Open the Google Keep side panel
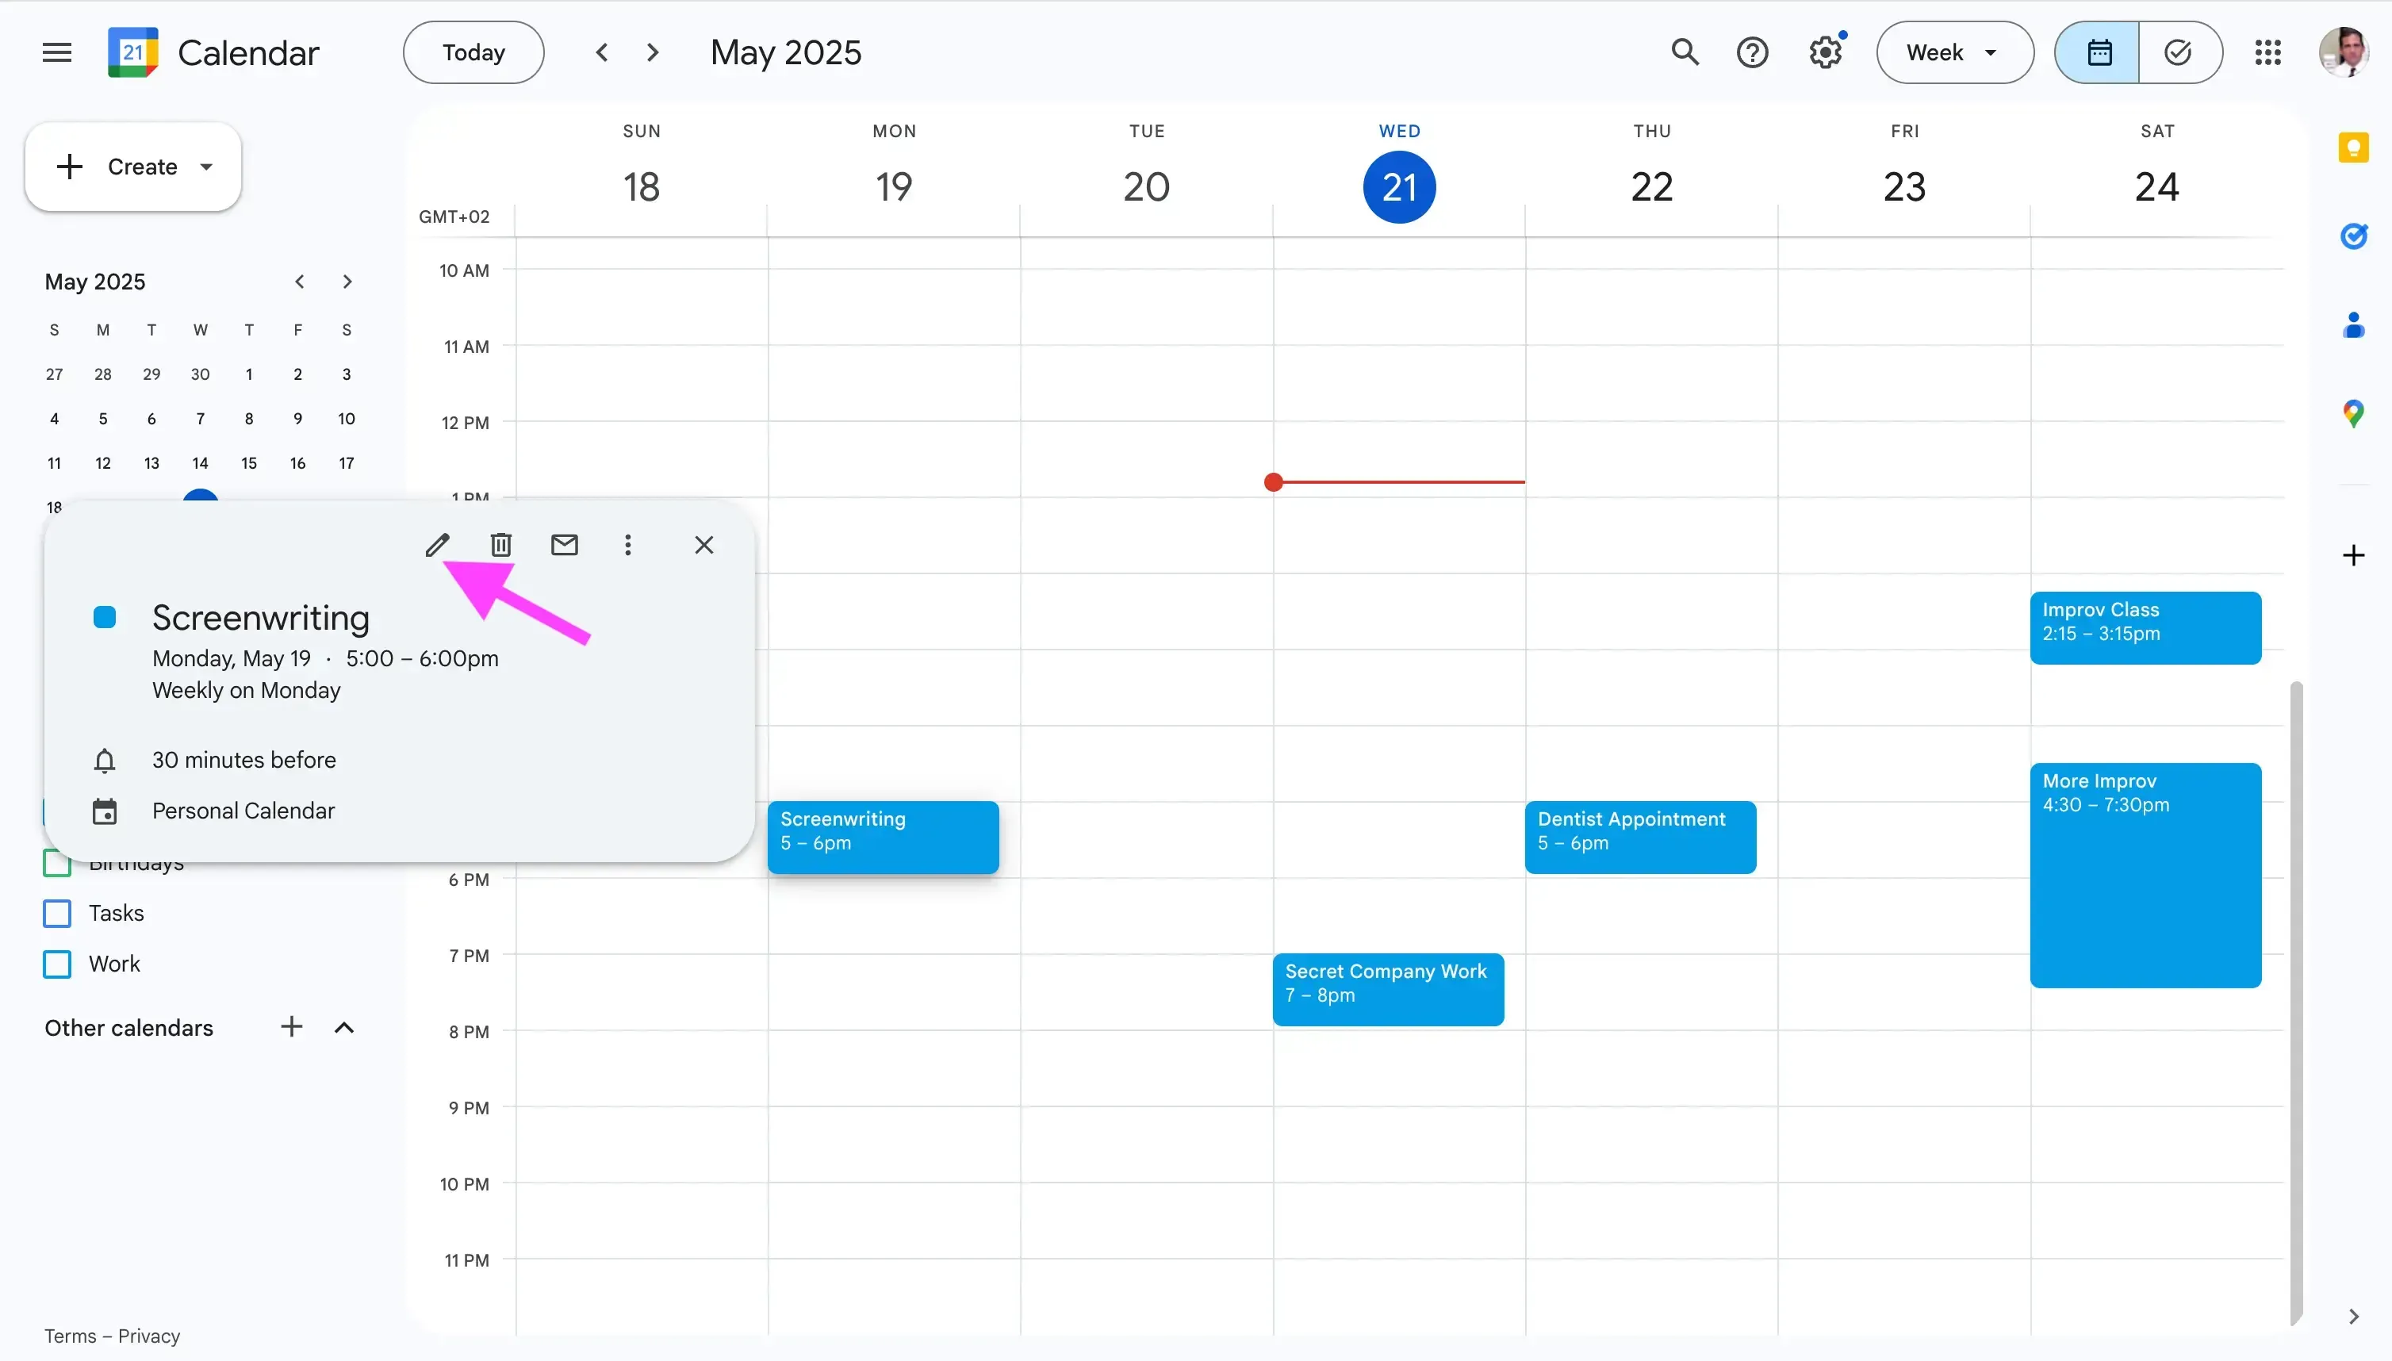 click(2354, 147)
